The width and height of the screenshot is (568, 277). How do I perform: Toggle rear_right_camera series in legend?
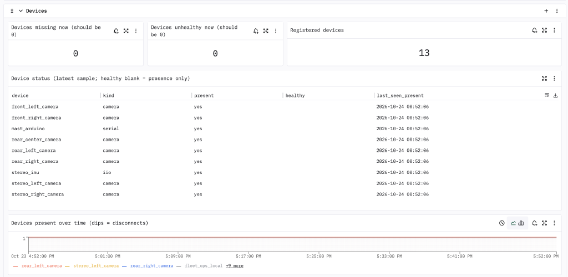(152, 266)
